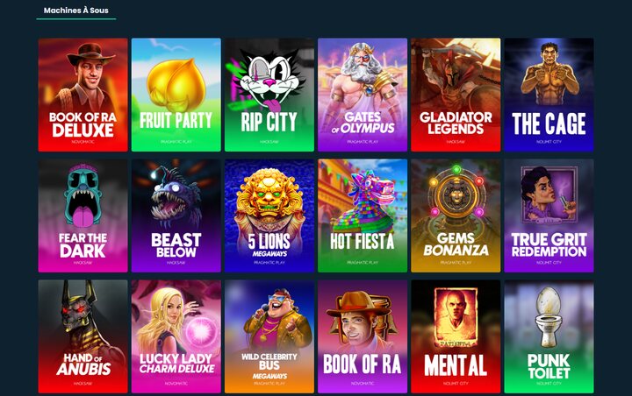Open the Mental game tile

point(456,336)
